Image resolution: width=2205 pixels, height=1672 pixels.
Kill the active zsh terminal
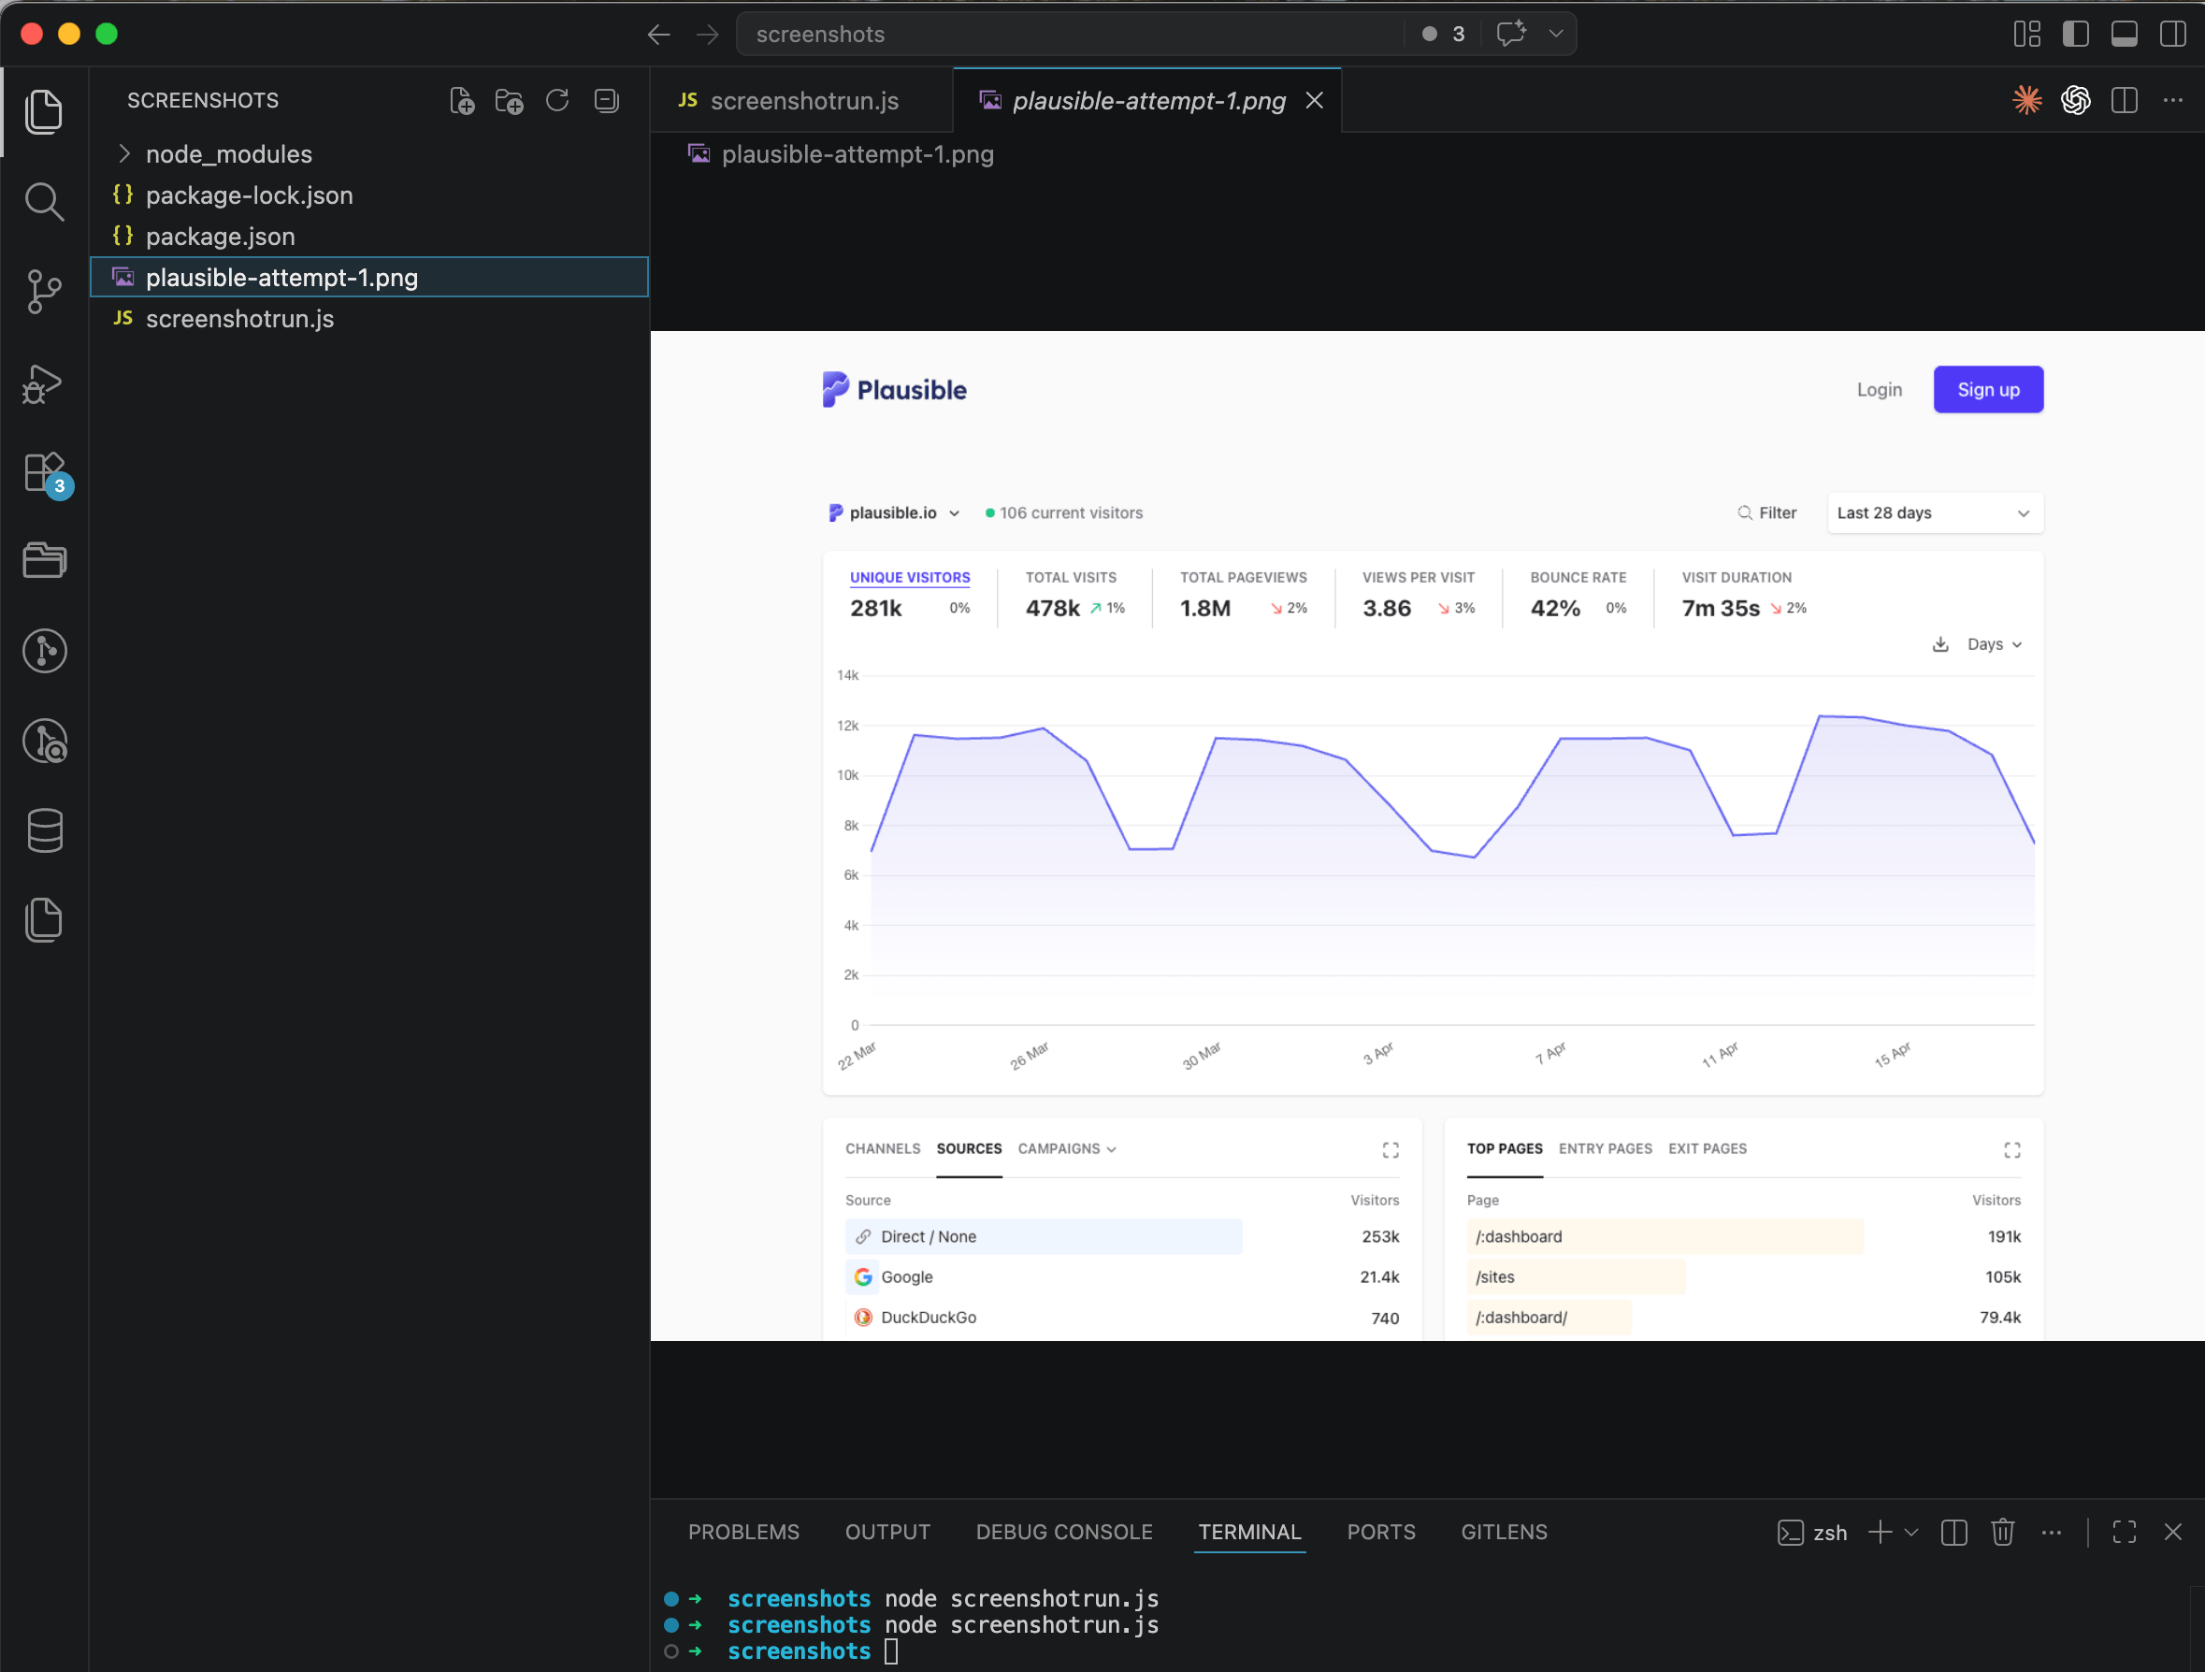click(x=2004, y=1533)
